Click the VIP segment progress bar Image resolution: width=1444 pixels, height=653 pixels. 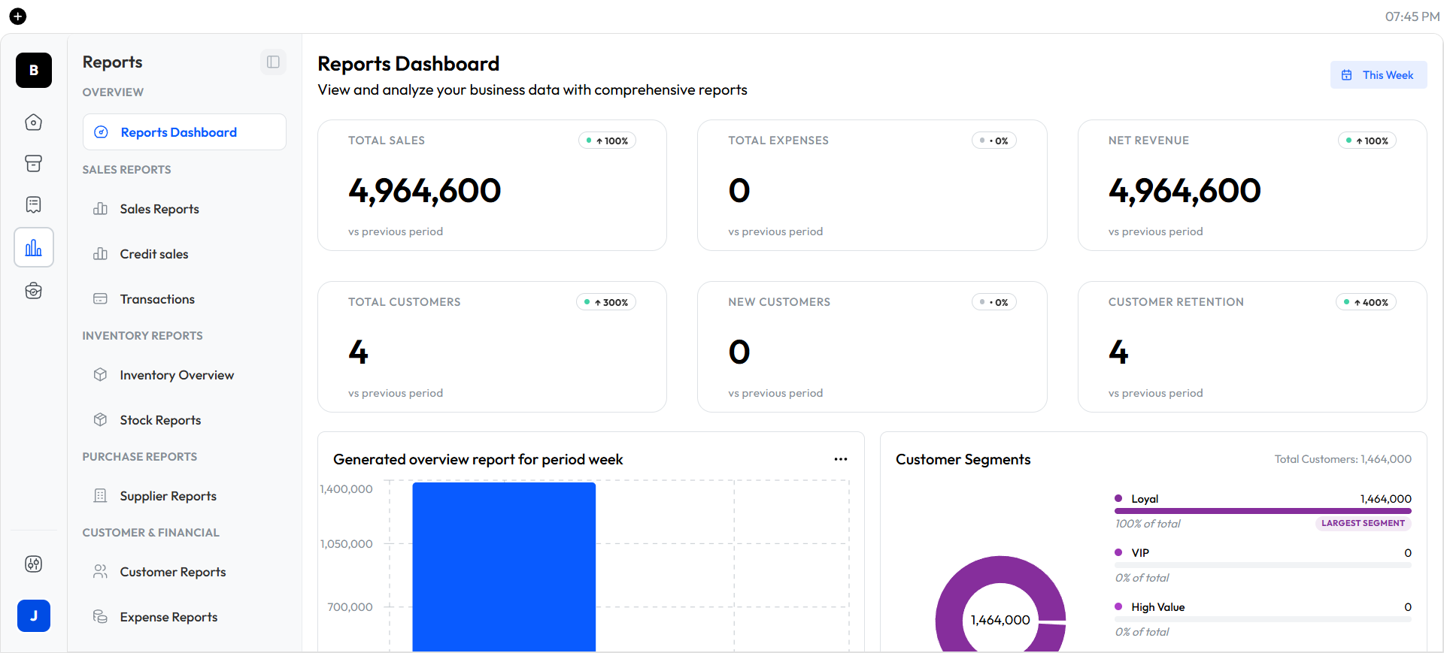[1263, 565]
